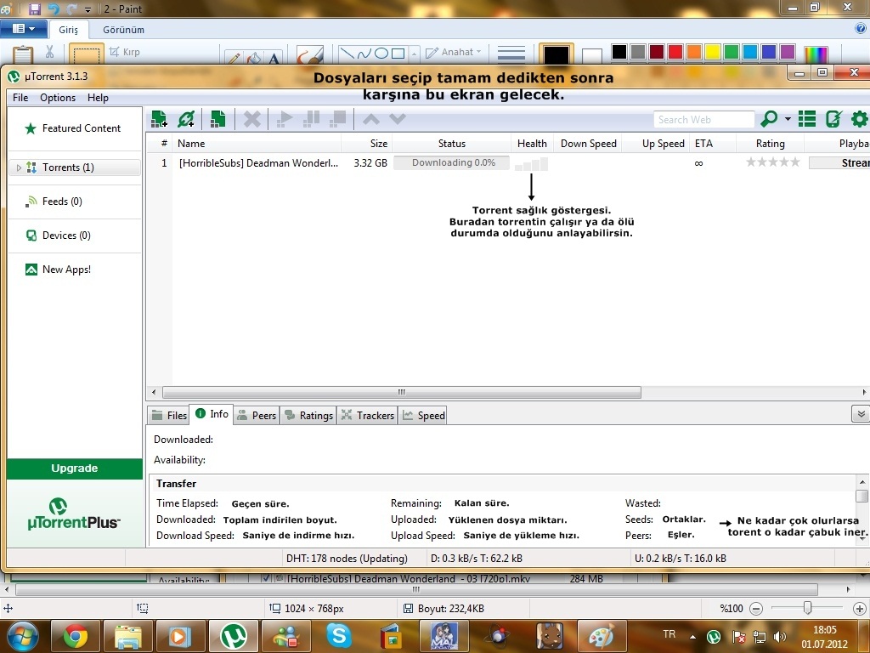The width and height of the screenshot is (870, 653).
Task: Switch to the Peers tab
Action: tap(257, 415)
